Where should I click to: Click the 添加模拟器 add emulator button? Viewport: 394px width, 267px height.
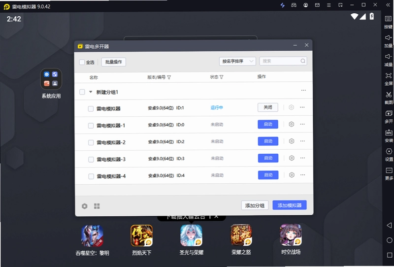coord(290,205)
